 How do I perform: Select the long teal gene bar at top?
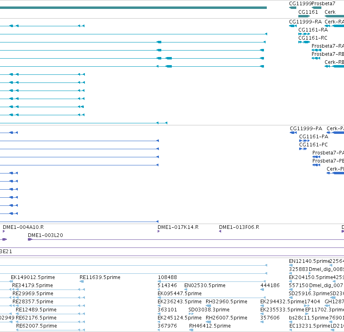coord(133,8)
